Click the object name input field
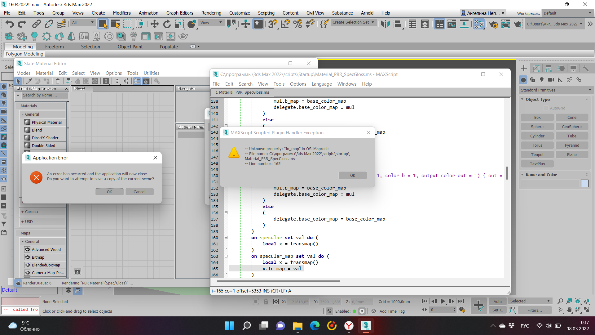The height and width of the screenshot is (335, 595). (549, 183)
